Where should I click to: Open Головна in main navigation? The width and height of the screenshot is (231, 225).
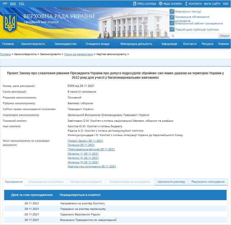(8, 44)
